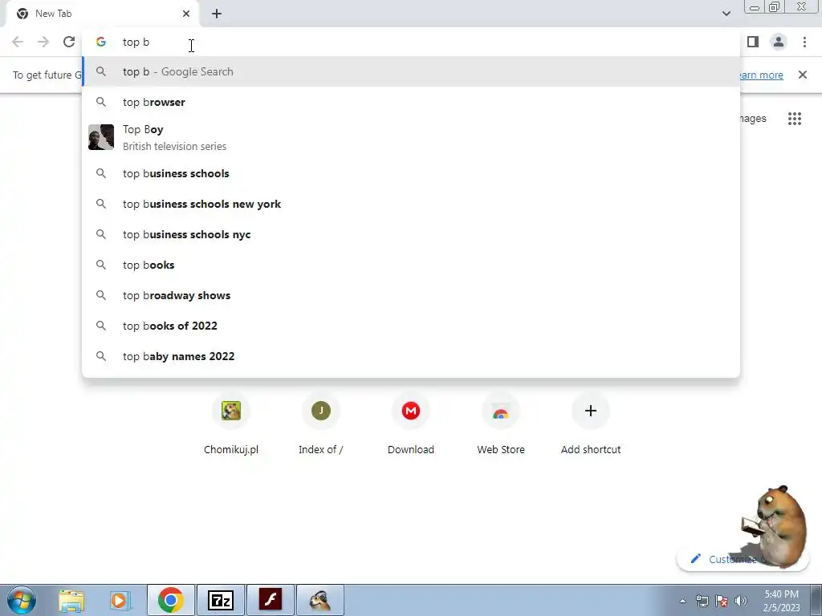Open 7-Zip from the taskbar

220,600
